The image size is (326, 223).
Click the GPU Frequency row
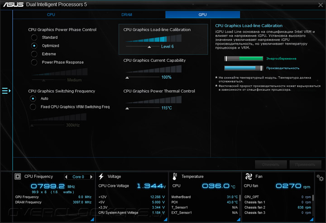click(53, 197)
